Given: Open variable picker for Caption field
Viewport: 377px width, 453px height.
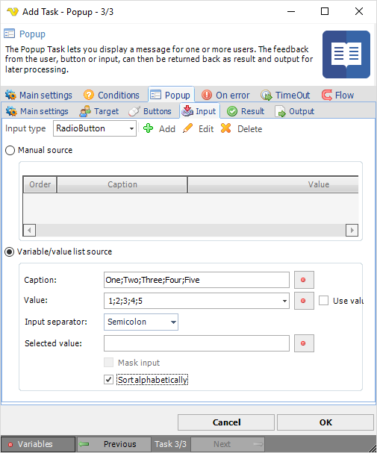Looking at the screenshot, I should click(x=304, y=280).
